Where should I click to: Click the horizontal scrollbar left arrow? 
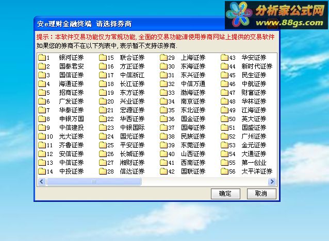pos(42,181)
